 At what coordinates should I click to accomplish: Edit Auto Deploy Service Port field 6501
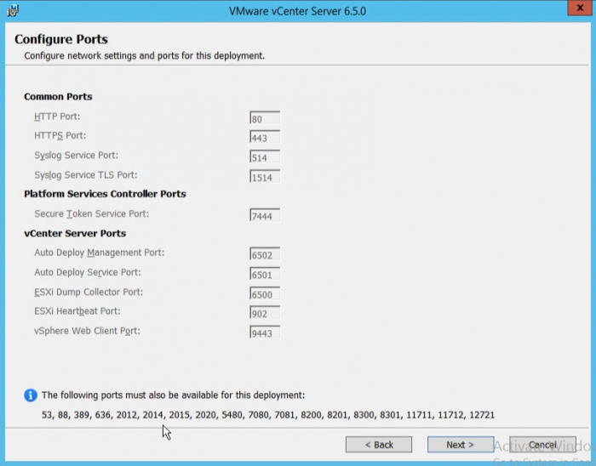(265, 274)
